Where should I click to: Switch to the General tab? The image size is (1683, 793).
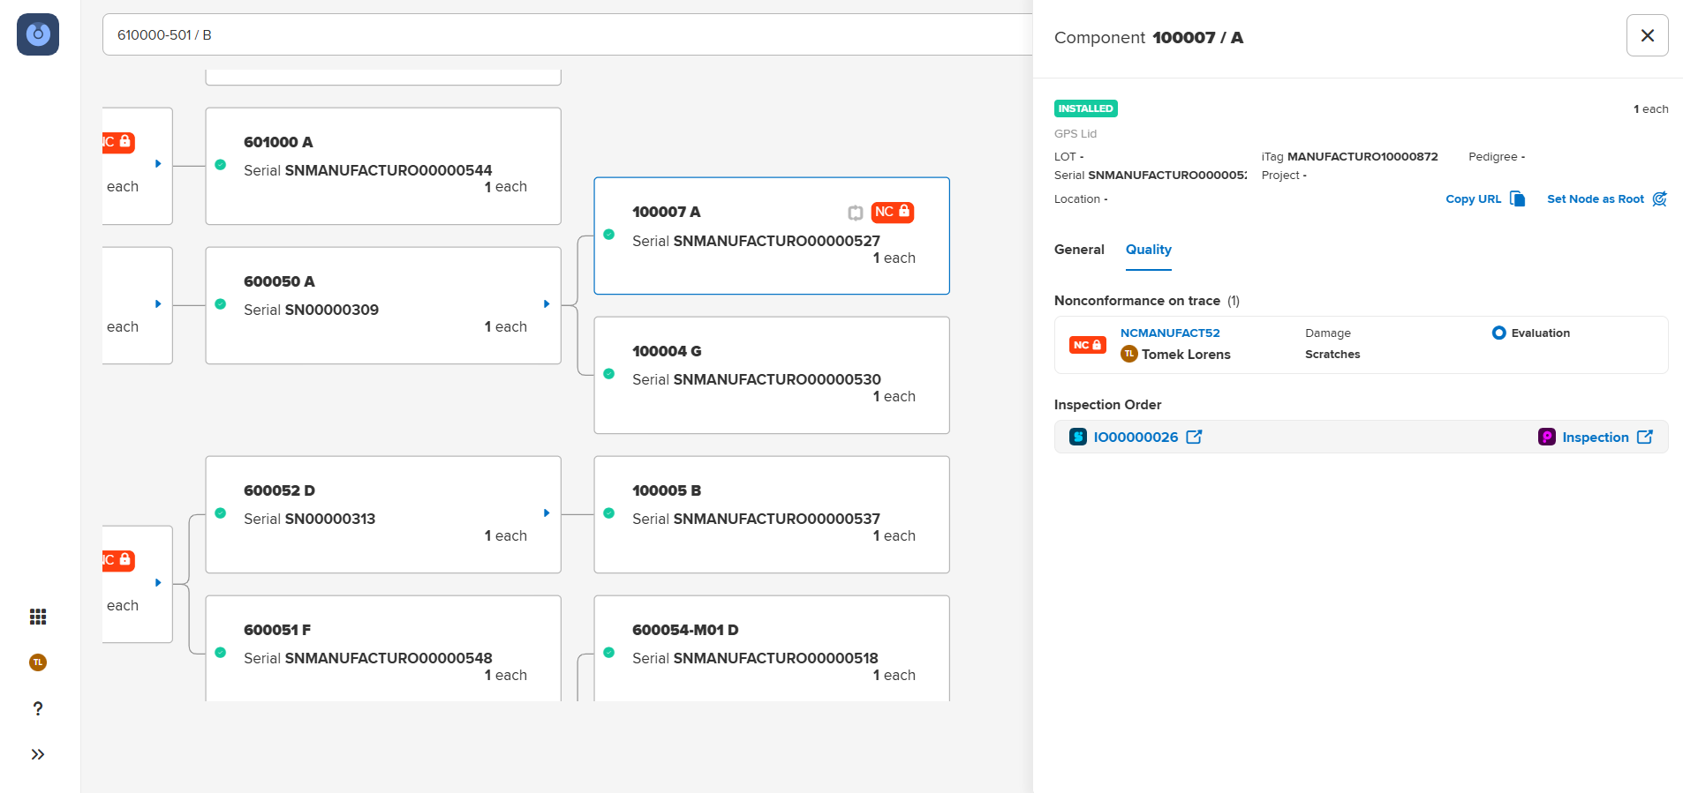click(1079, 250)
